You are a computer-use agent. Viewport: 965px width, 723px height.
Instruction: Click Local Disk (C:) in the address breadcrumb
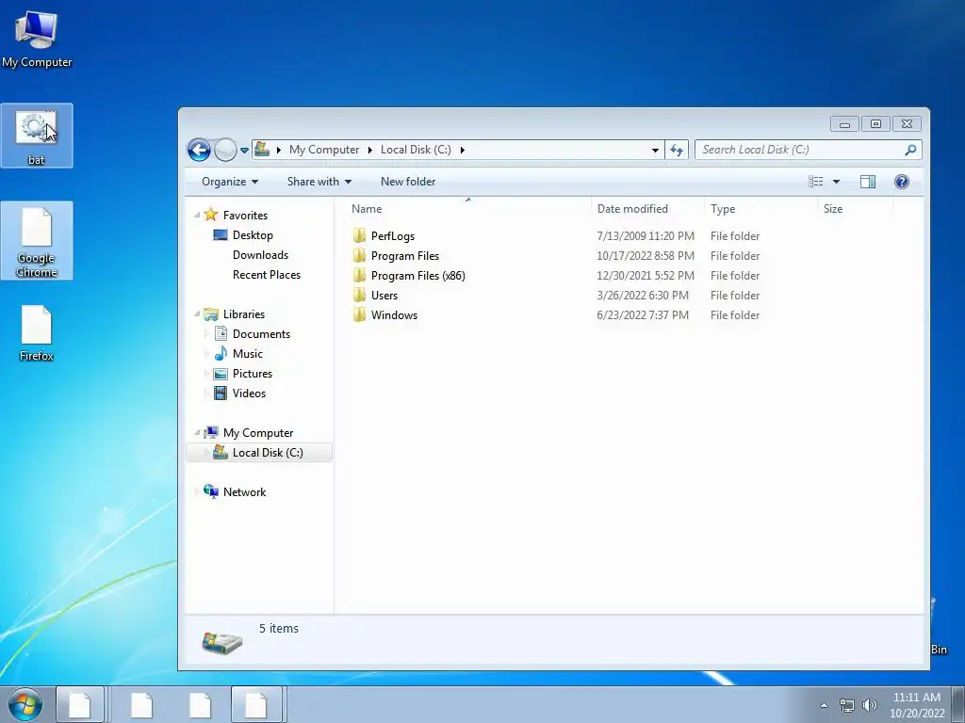[416, 150]
